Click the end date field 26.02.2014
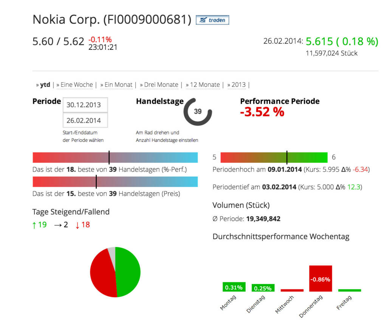Viewport: 387px width, 326px height. coord(85,121)
